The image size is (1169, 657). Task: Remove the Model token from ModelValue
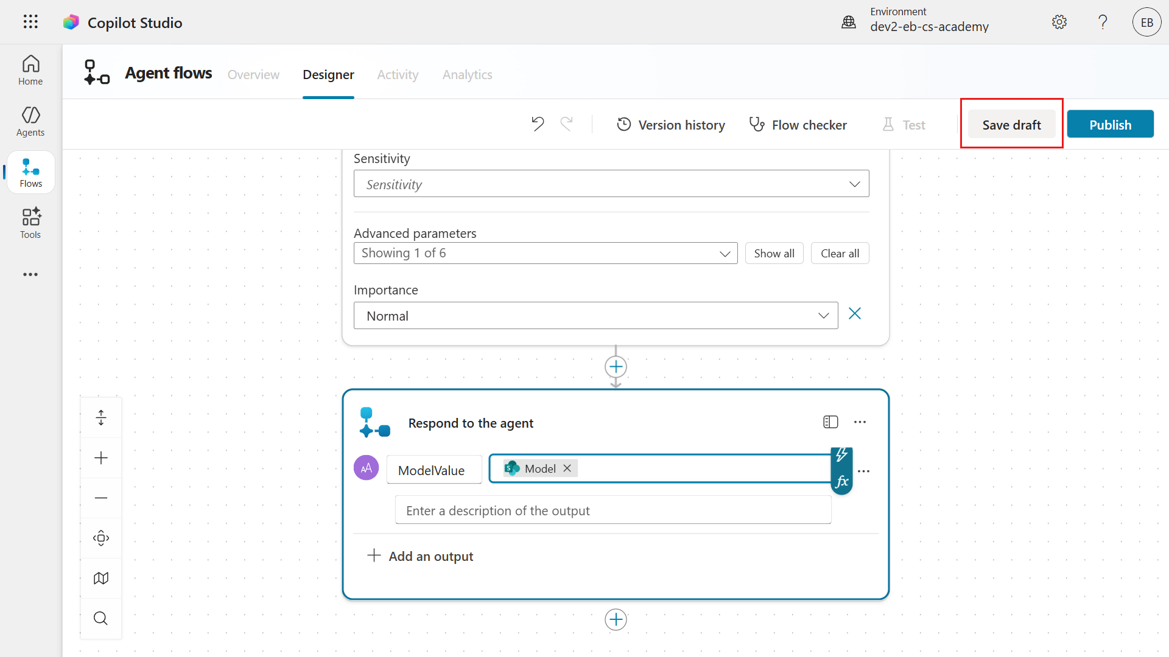click(567, 468)
